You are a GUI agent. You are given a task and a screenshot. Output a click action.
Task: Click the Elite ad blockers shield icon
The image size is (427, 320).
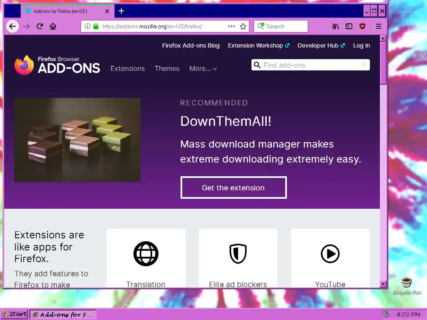coord(238,254)
